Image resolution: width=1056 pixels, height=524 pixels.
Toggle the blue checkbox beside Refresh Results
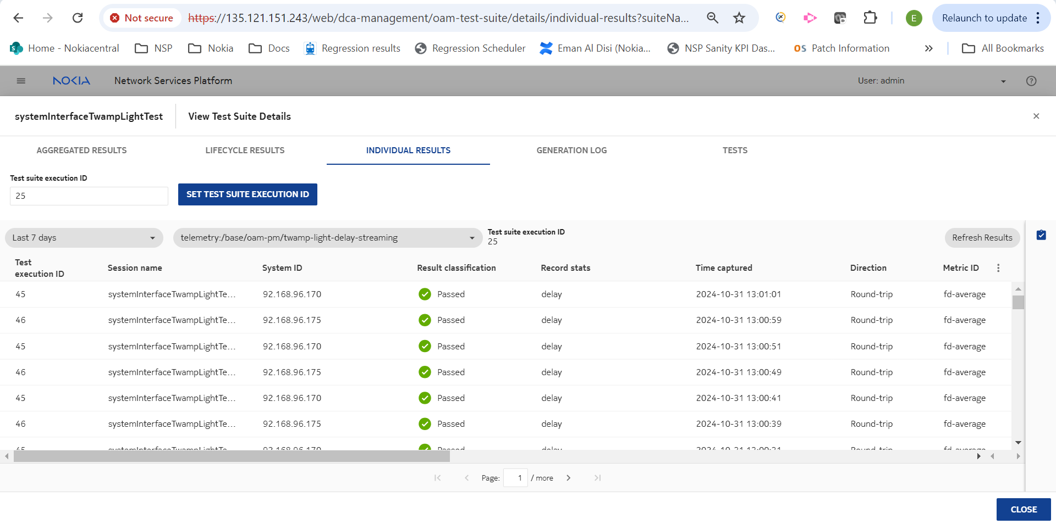[1041, 235]
